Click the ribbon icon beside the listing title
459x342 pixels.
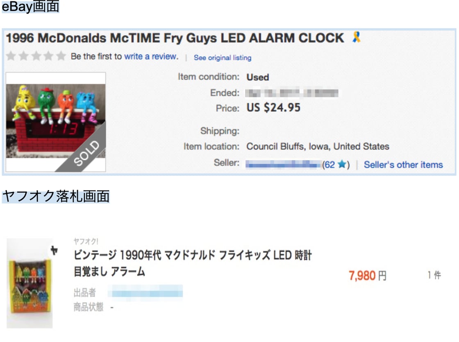pos(357,38)
